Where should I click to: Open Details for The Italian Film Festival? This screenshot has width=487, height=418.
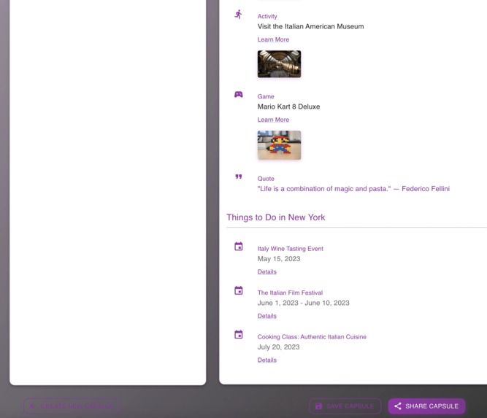pos(266,316)
